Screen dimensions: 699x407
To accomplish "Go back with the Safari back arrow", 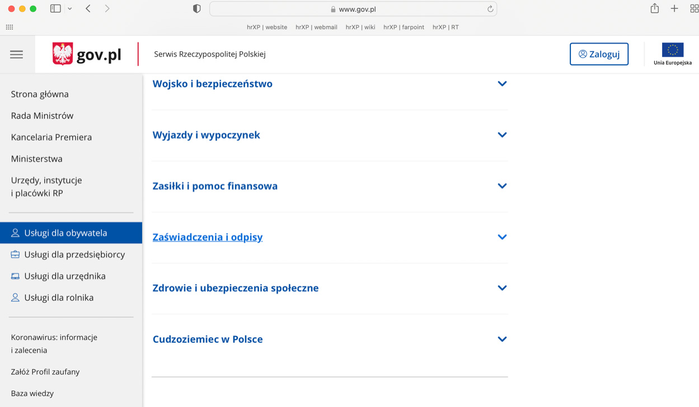I will coord(88,8).
